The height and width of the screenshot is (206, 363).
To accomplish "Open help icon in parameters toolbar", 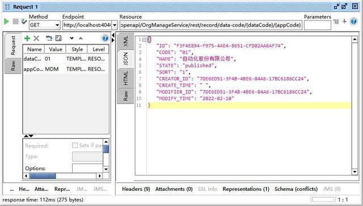I will click(105, 38).
